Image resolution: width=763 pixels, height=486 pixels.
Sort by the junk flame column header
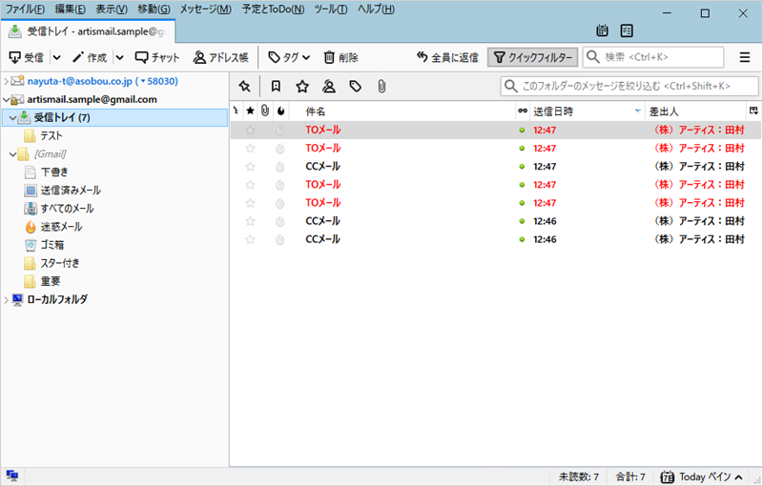[x=280, y=111]
